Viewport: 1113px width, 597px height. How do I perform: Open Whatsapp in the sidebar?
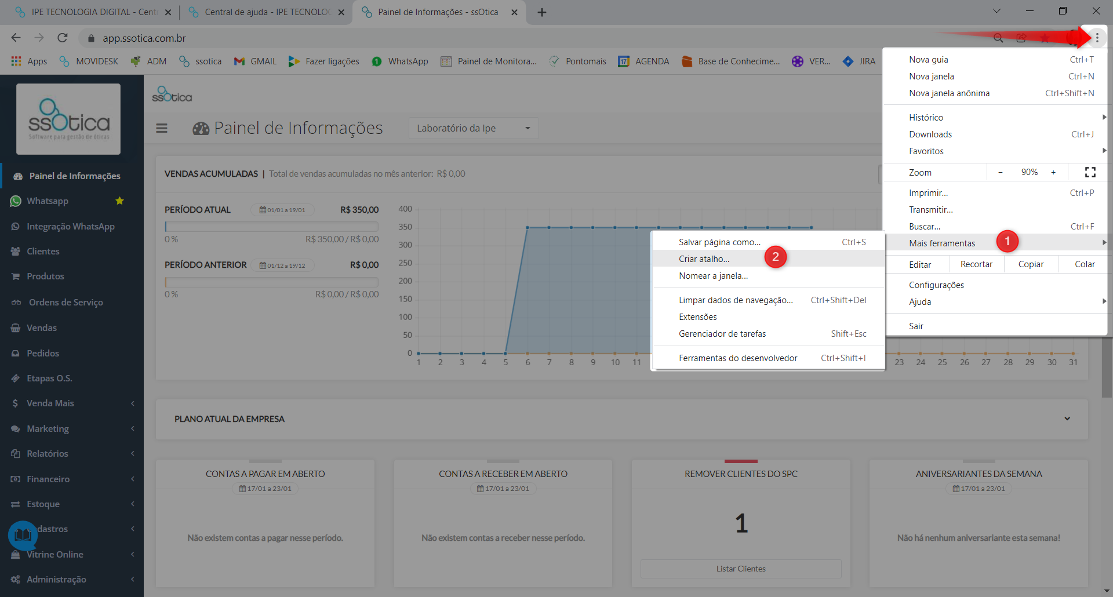pyautogui.click(x=48, y=201)
